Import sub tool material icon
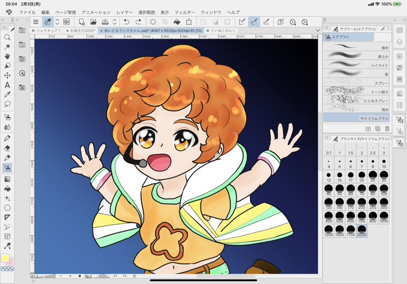This screenshot has width=407, height=284. point(368,129)
